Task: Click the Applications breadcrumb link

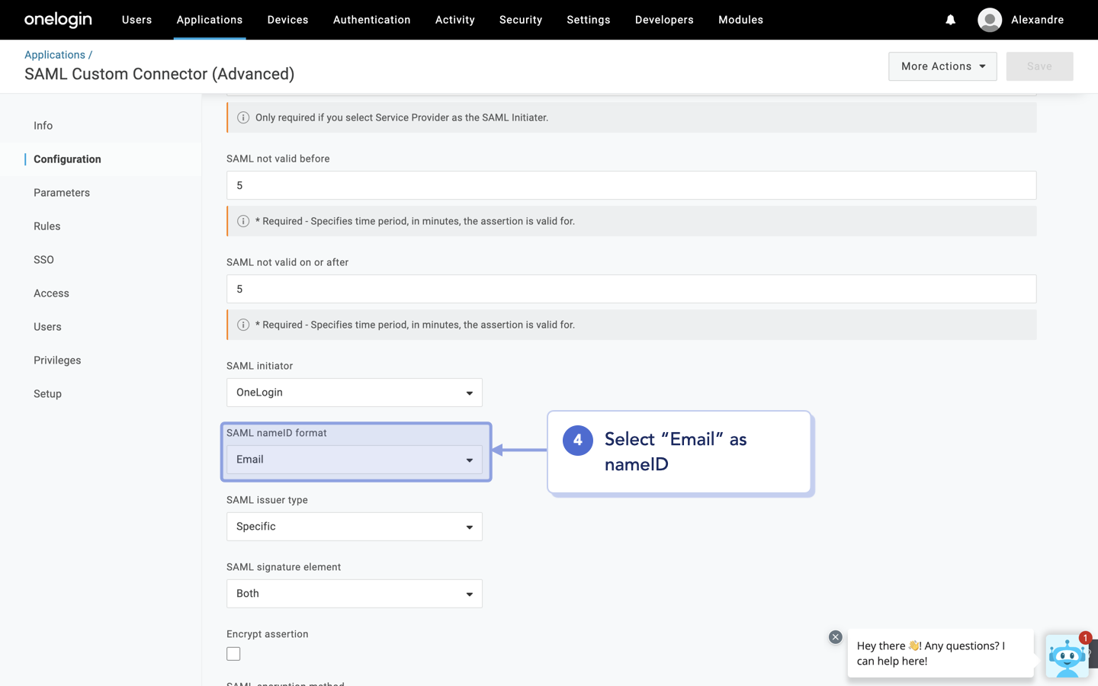Action: (x=54, y=54)
